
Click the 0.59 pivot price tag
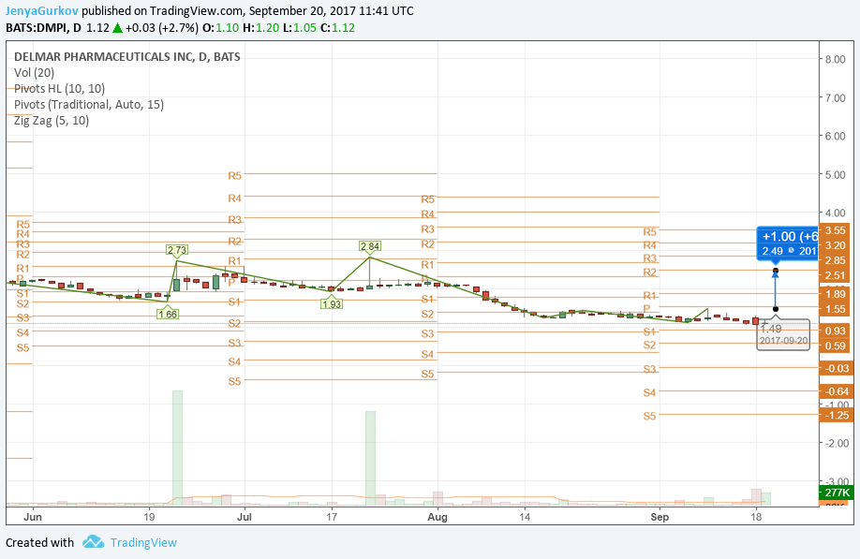point(834,346)
